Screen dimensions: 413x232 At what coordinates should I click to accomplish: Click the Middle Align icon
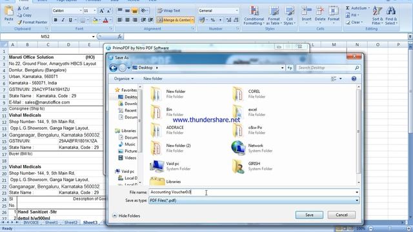(127, 11)
